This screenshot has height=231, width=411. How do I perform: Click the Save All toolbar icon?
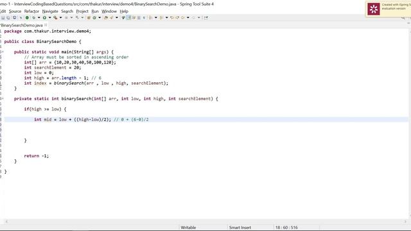[8, 17]
